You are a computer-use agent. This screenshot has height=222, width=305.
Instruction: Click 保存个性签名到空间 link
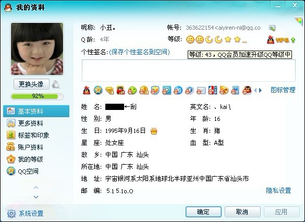pyautogui.click(x=139, y=52)
